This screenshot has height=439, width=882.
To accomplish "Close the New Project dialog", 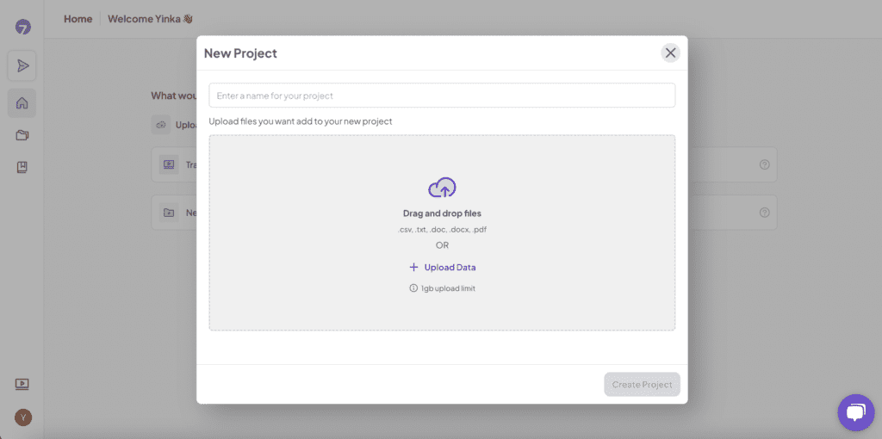I will [670, 53].
